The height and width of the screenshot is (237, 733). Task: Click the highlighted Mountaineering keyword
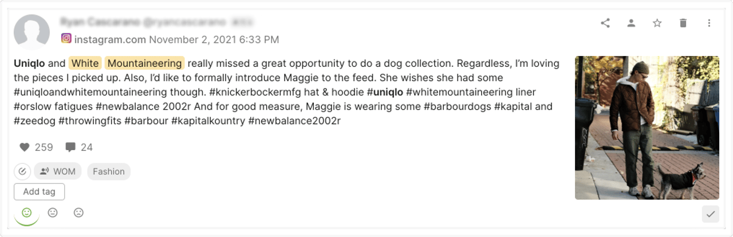pos(145,63)
